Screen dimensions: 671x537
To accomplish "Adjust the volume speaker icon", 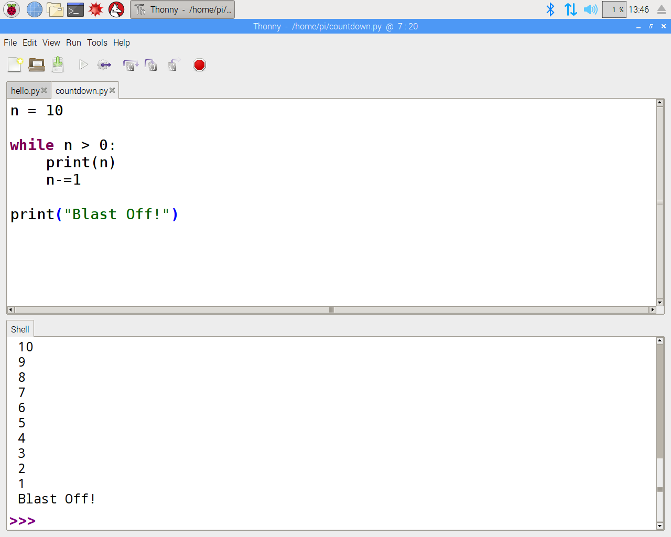I will coord(592,9).
